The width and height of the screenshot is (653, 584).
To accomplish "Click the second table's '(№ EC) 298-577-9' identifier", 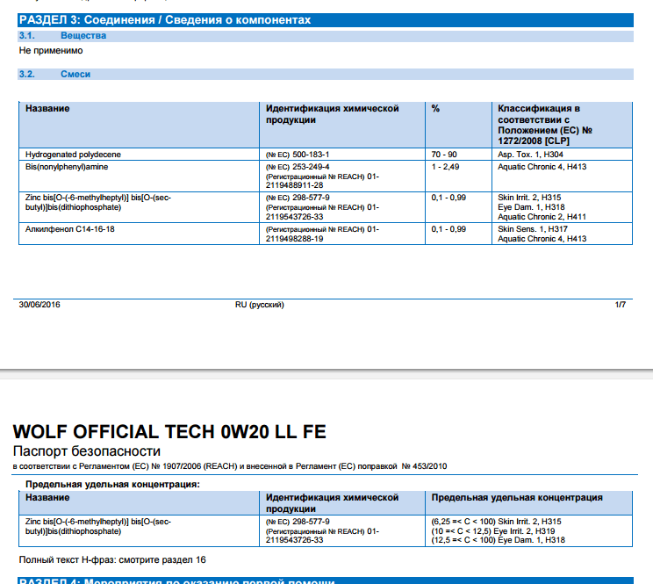I will coord(298,522).
